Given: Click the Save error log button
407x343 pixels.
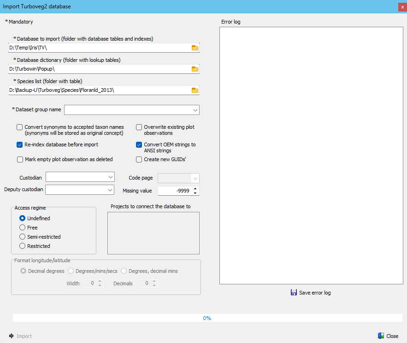Looking at the screenshot, I should click(x=311, y=293).
